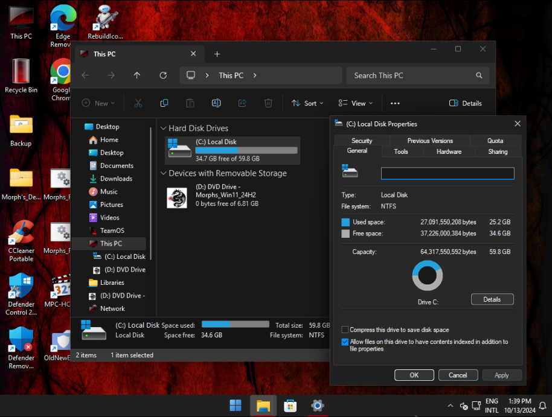
Task: Switch to the Hardware tab
Action: 449,151
